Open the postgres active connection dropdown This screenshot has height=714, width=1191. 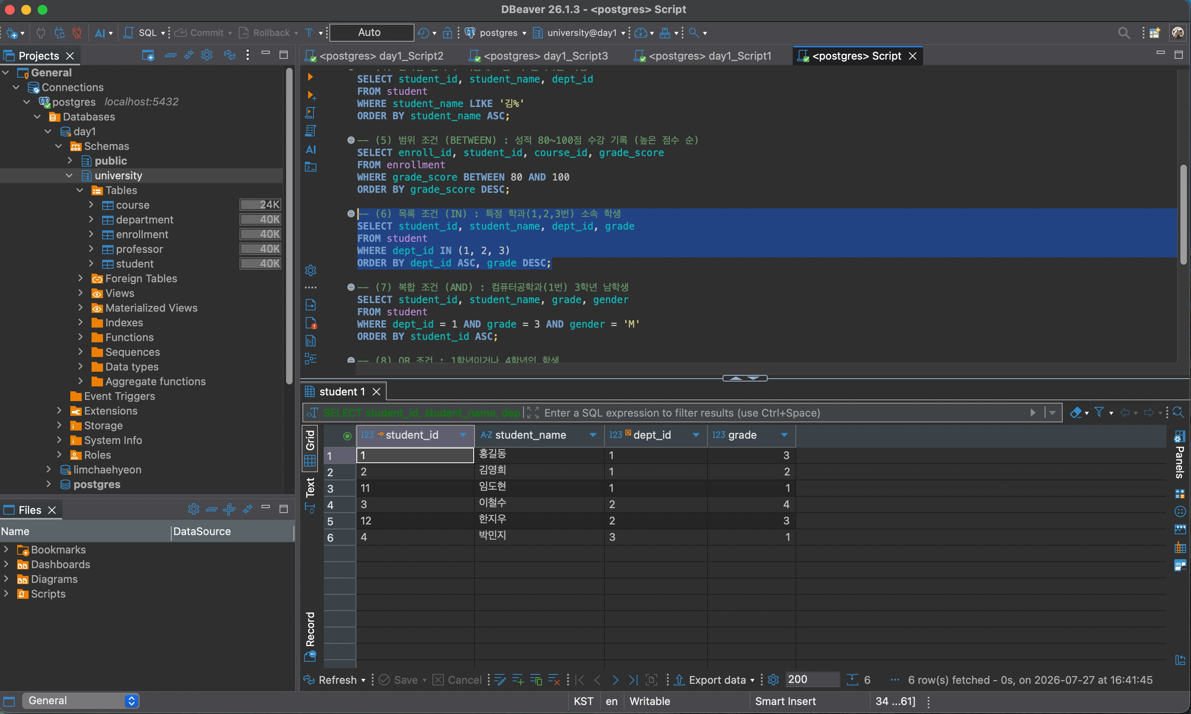pos(495,33)
